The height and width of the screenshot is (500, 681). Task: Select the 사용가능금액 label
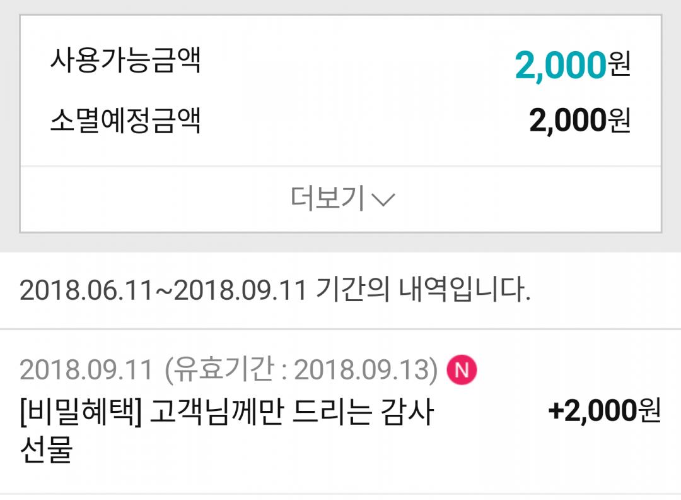pyautogui.click(x=125, y=62)
